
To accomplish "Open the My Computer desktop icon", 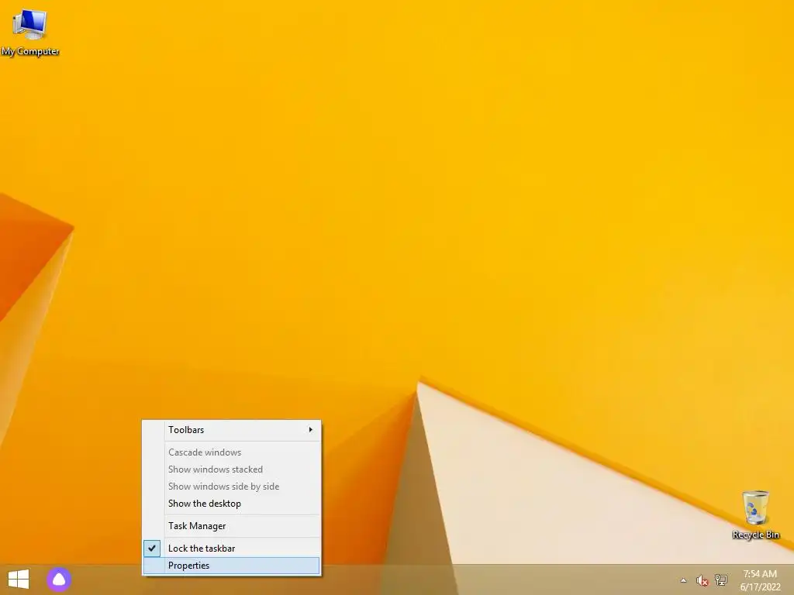I will pos(30,31).
